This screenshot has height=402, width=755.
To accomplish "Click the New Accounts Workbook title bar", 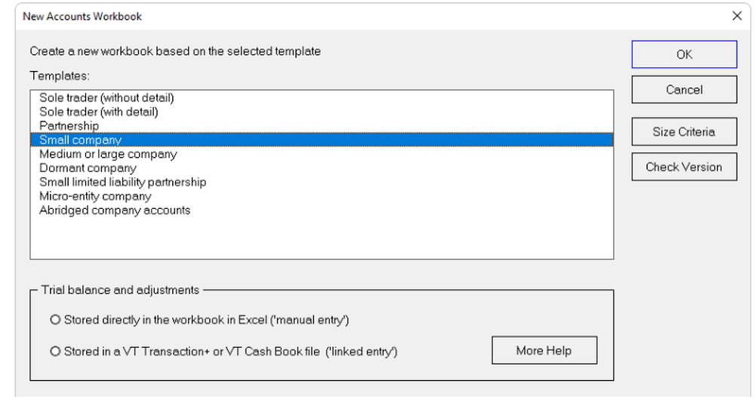I will [302, 16].
